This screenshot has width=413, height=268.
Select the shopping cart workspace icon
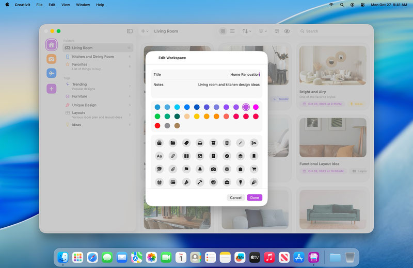click(x=254, y=169)
